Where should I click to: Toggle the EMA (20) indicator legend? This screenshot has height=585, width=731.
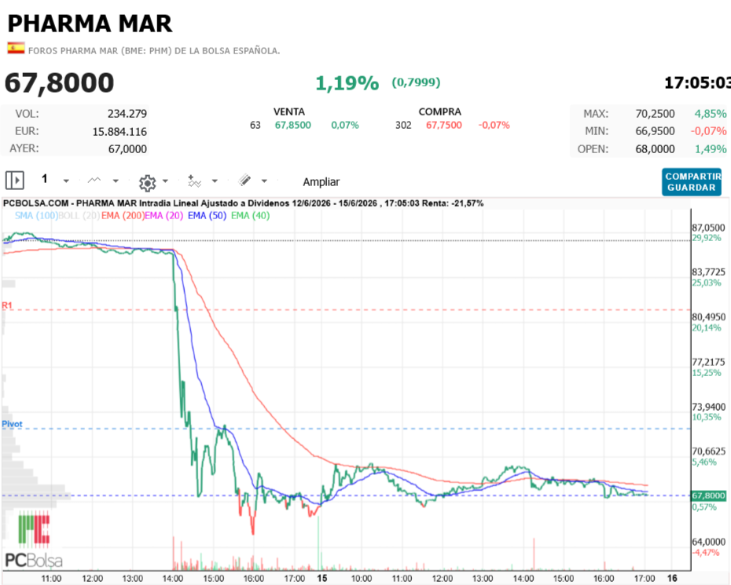(164, 216)
